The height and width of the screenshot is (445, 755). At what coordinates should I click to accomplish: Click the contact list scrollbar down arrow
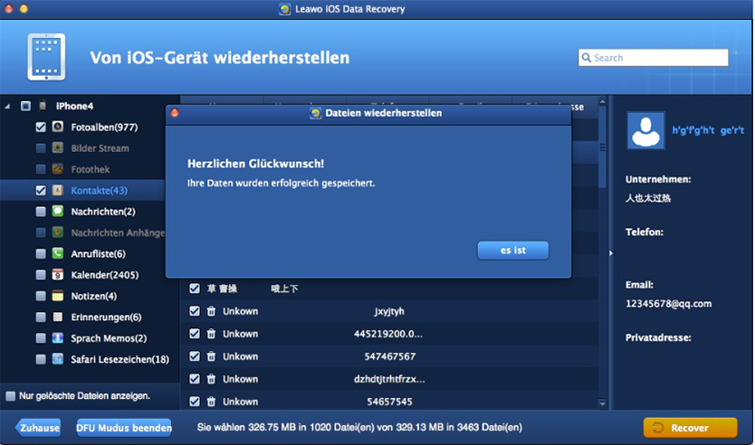602,403
